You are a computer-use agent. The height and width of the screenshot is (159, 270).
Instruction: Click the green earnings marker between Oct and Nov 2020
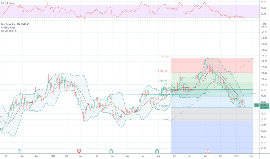click(19, 151)
